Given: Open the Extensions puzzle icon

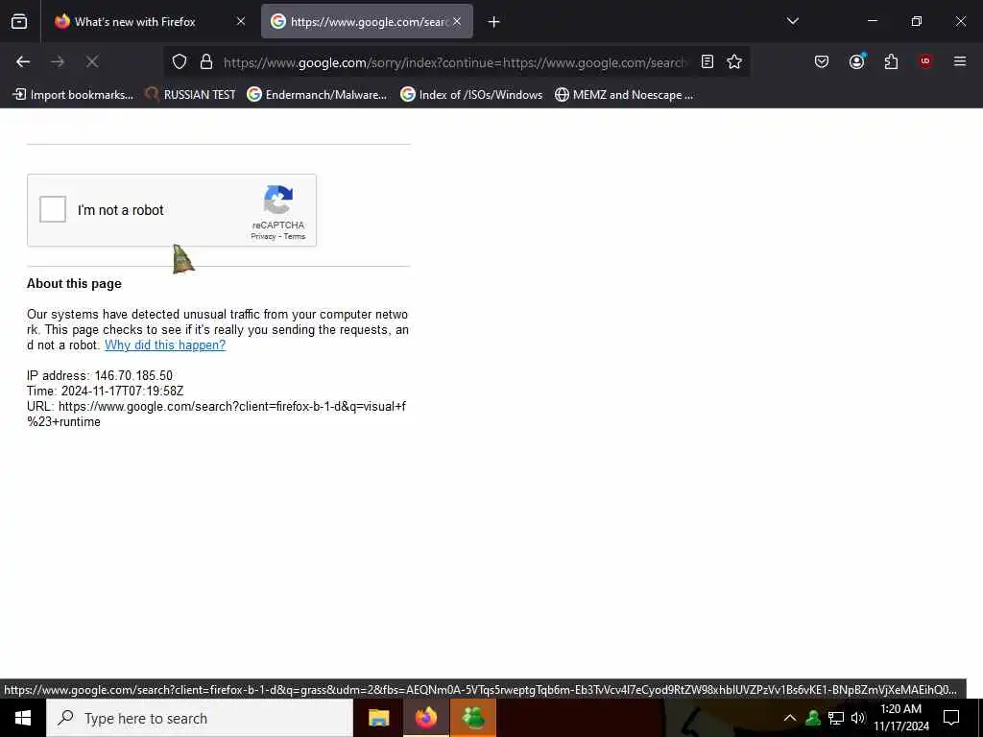Looking at the screenshot, I should coord(891,62).
